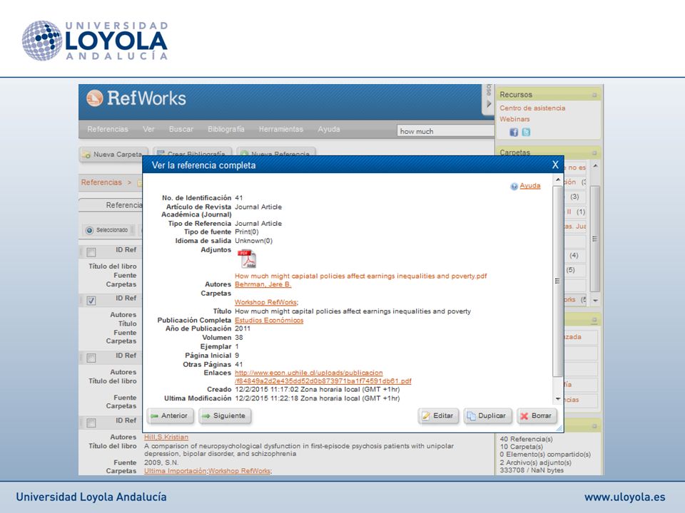Click the author link Behrman, Jere B.
This screenshot has width=685, height=513.
pyautogui.click(x=263, y=284)
